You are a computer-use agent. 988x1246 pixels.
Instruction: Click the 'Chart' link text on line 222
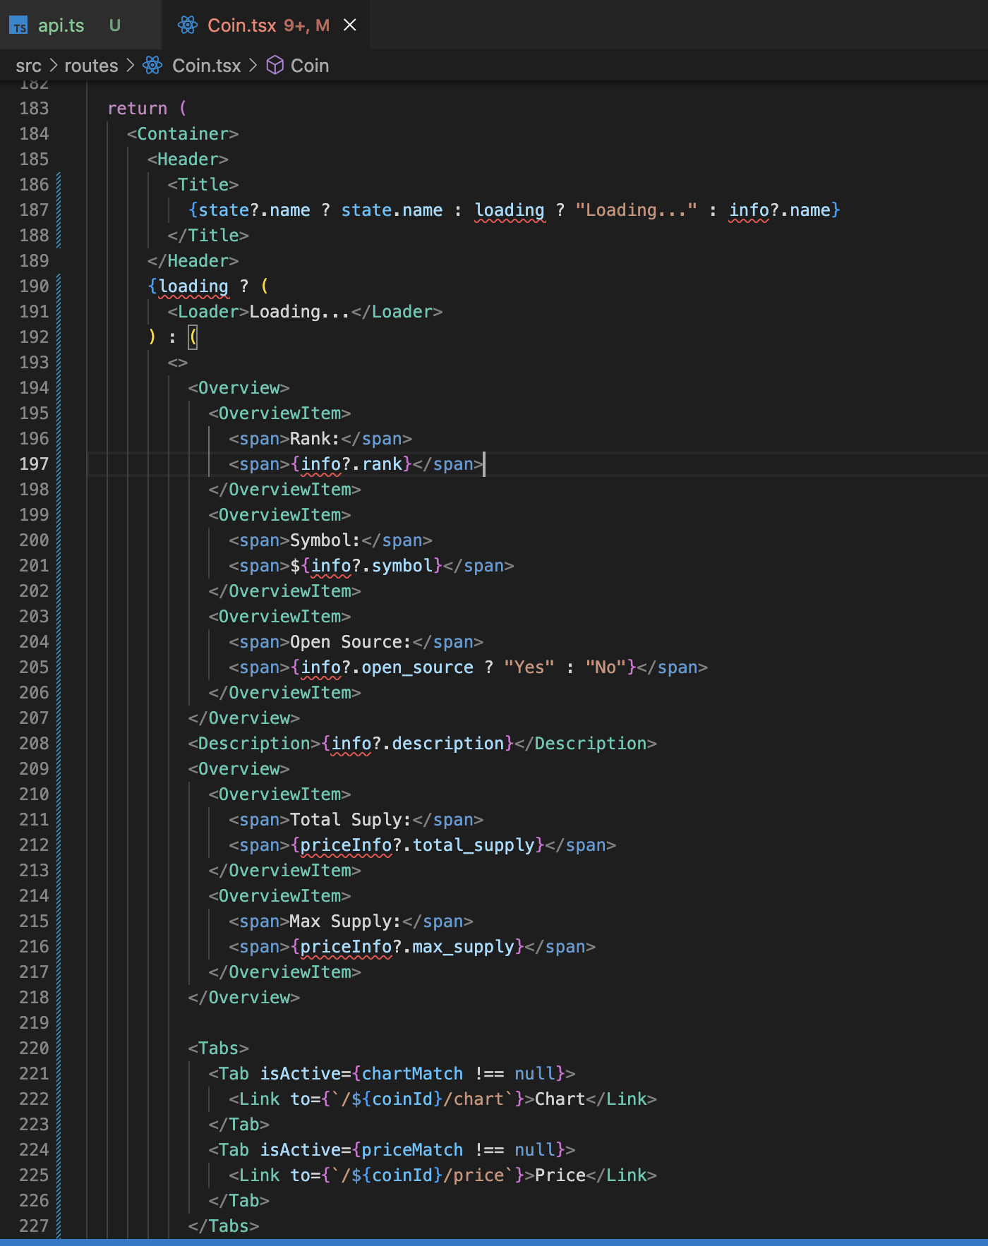tap(560, 1099)
